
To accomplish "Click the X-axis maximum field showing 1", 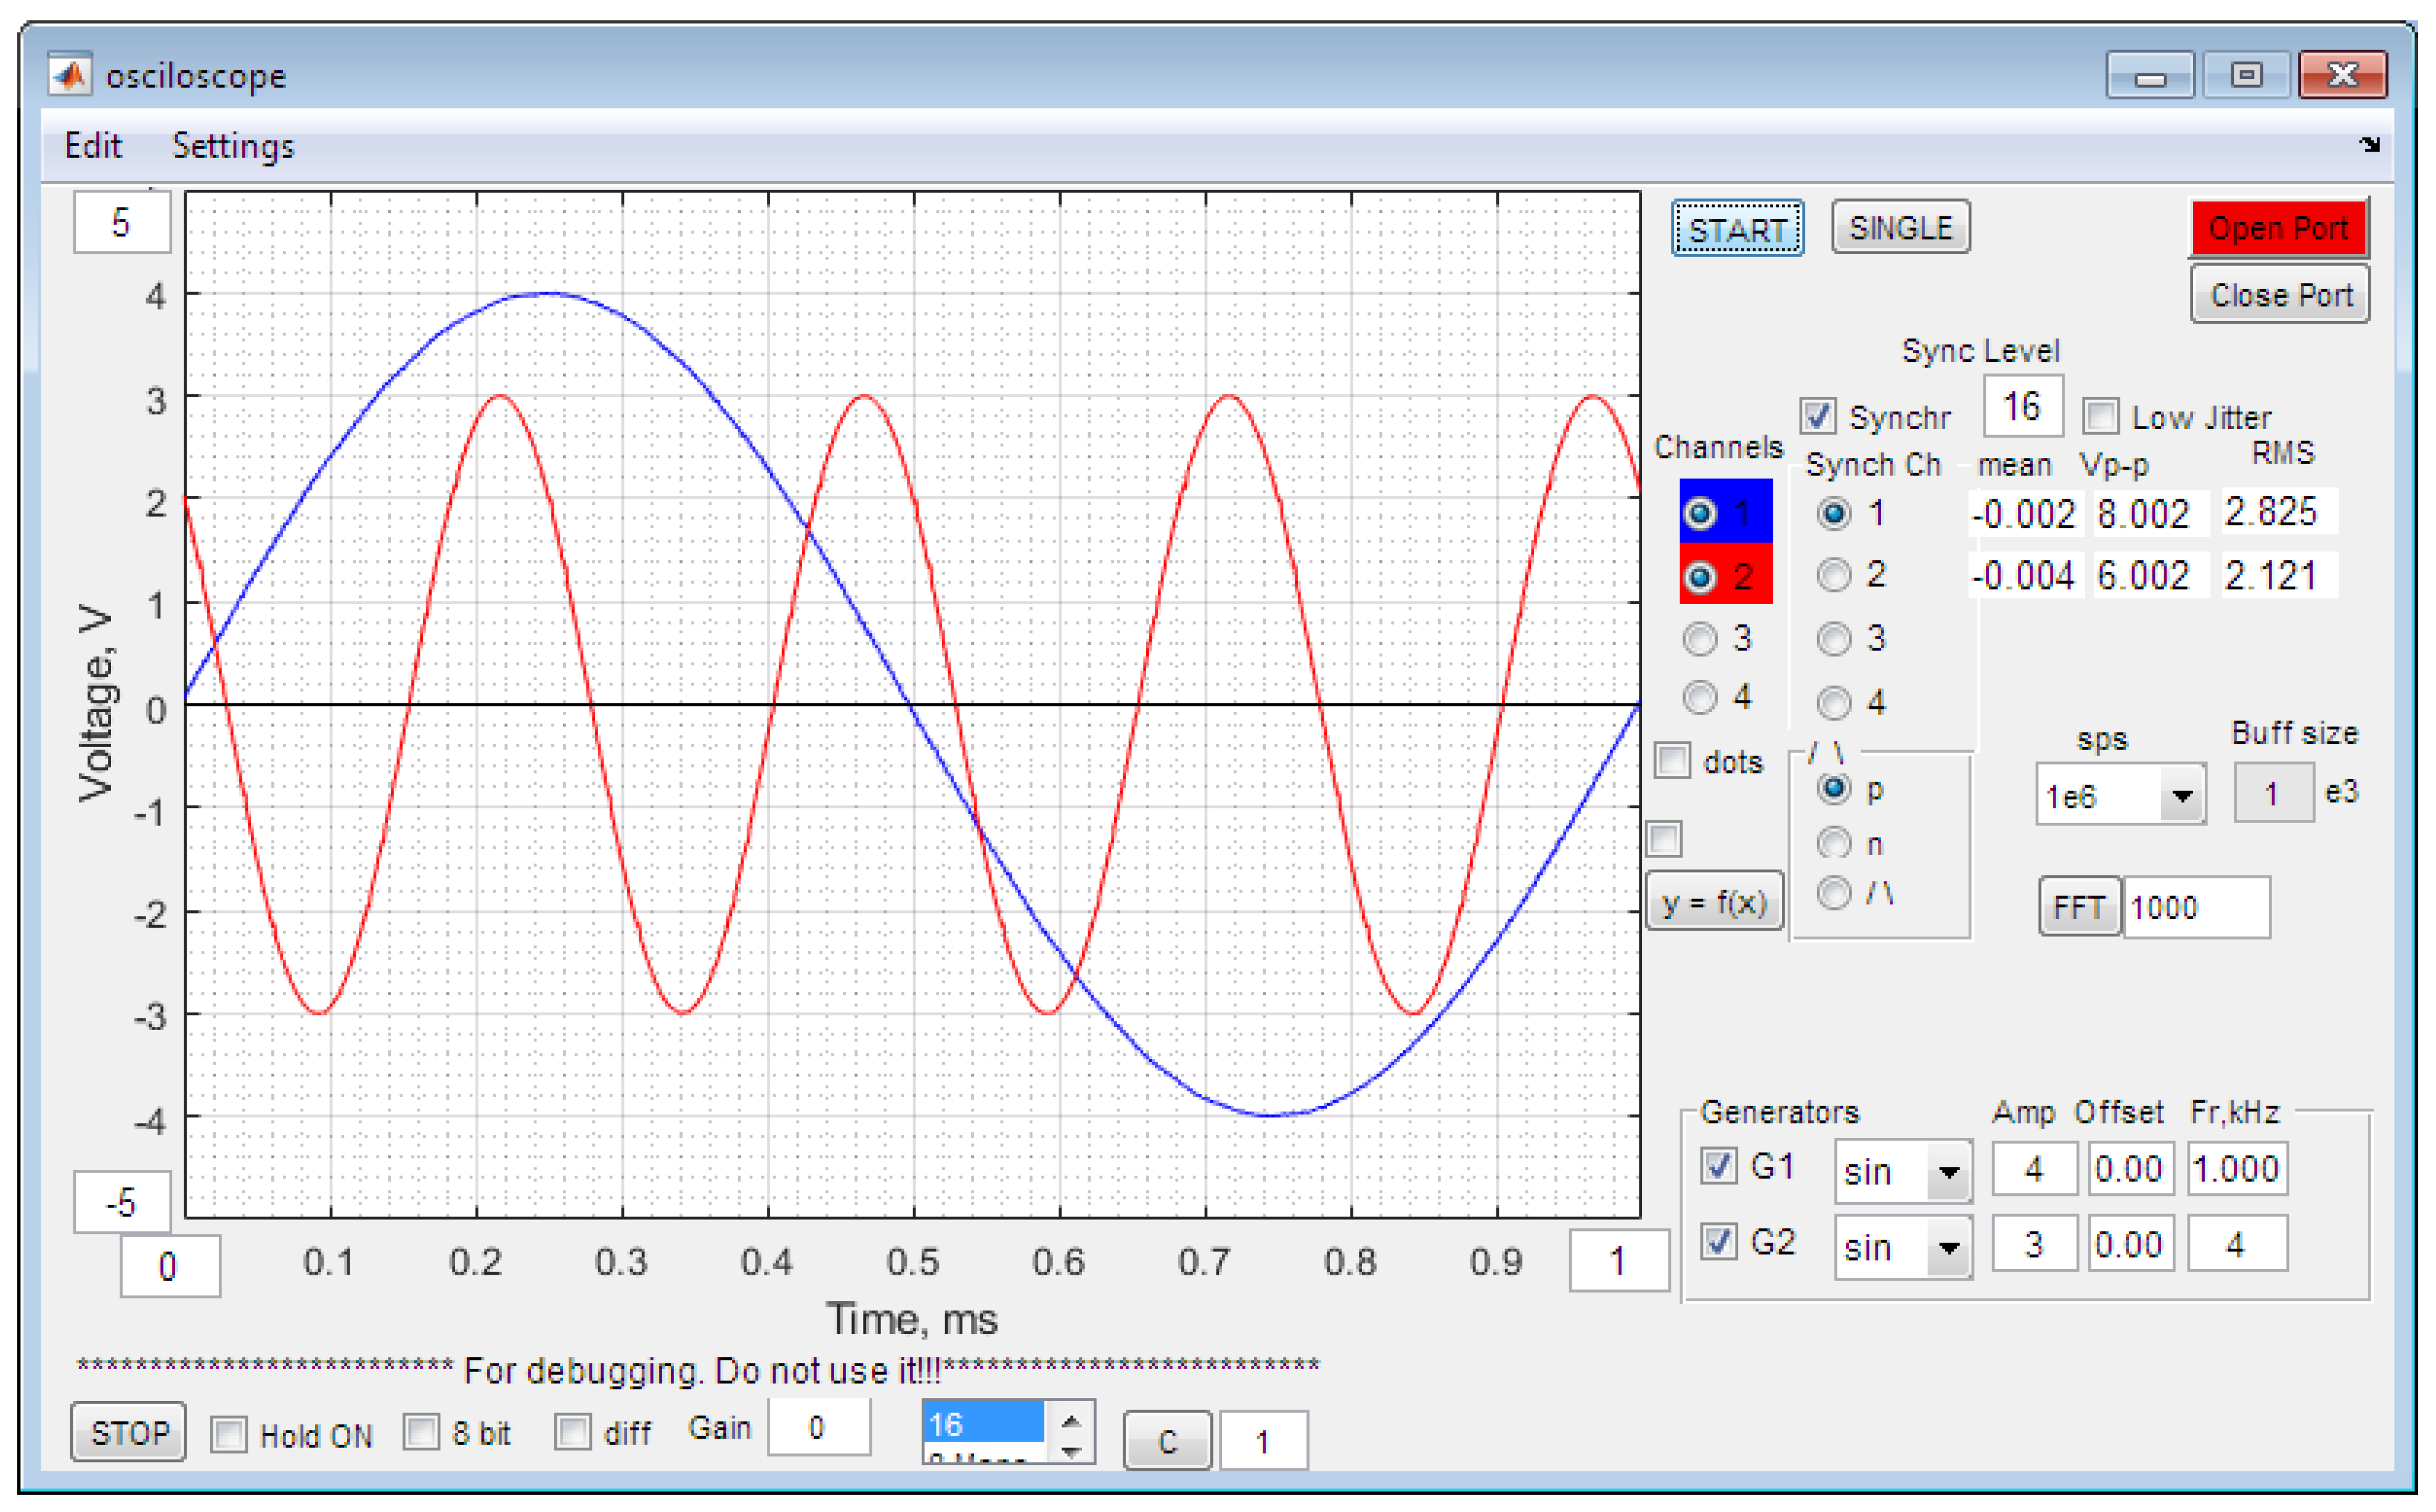I will [x=1618, y=1261].
